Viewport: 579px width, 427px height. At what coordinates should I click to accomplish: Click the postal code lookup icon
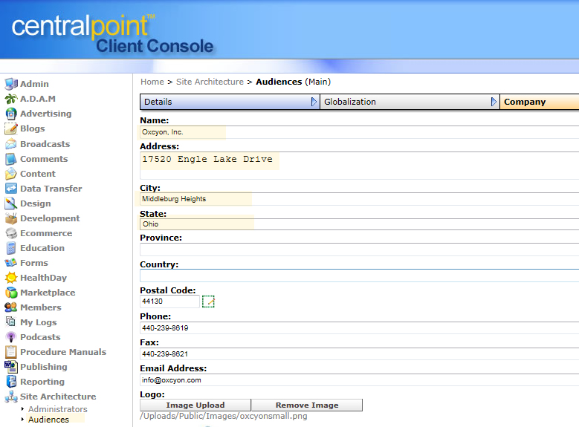coord(208,301)
